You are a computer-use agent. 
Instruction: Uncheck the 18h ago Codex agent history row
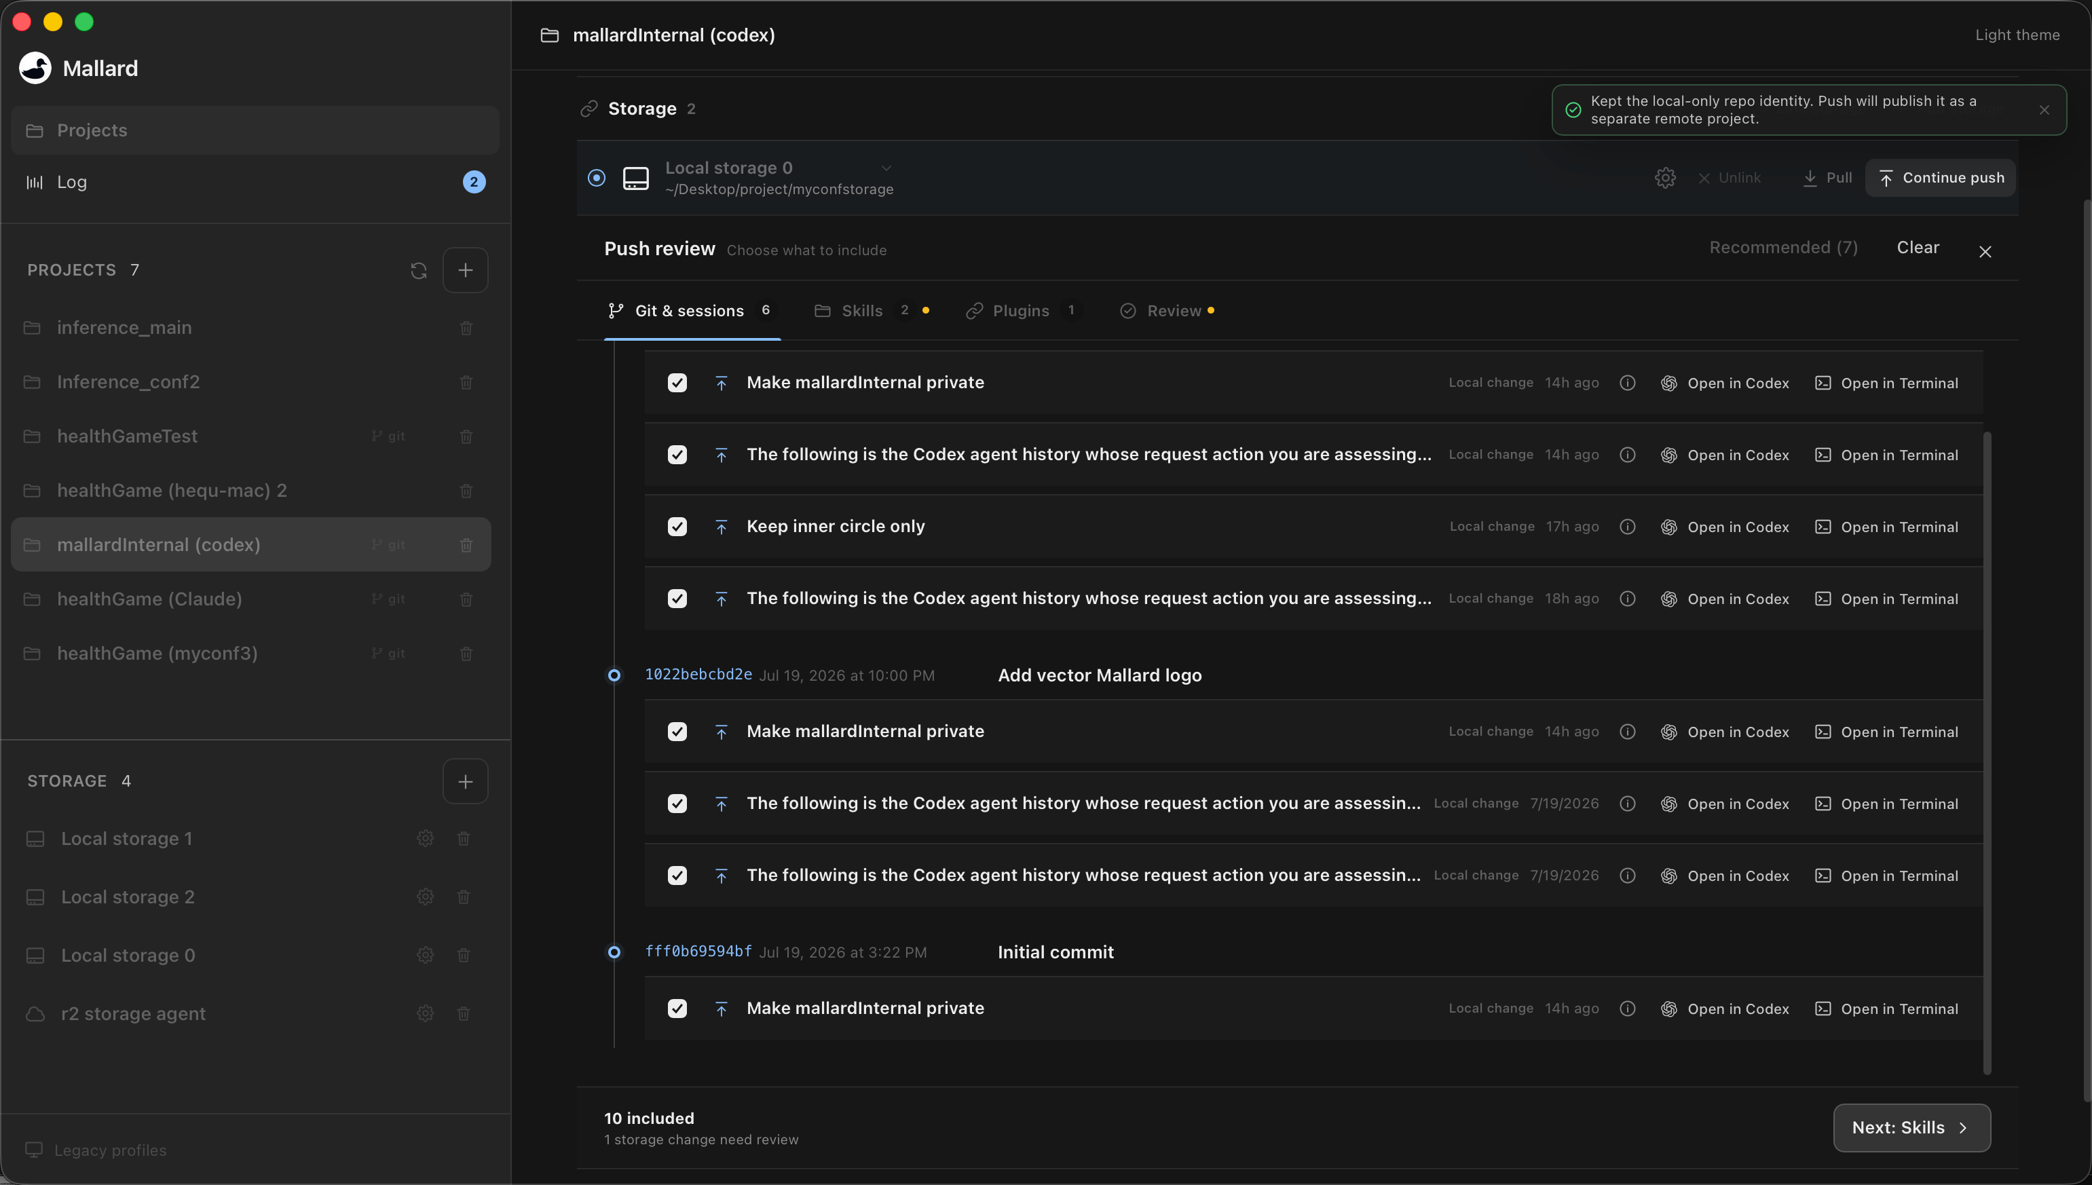pyautogui.click(x=677, y=599)
